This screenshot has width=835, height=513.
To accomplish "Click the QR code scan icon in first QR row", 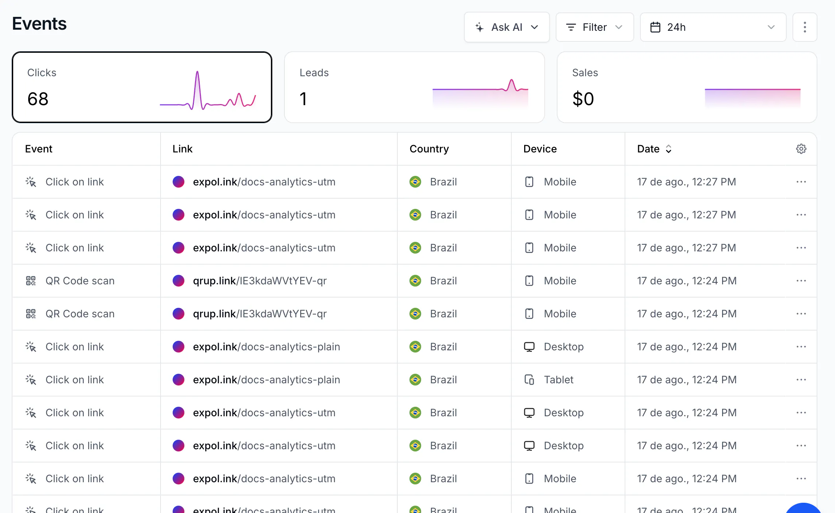I will pyautogui.click(x=31, y=281).
